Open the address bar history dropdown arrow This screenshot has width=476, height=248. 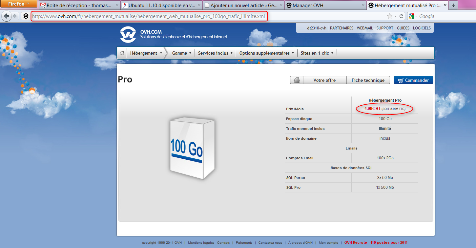click(395, 16)
